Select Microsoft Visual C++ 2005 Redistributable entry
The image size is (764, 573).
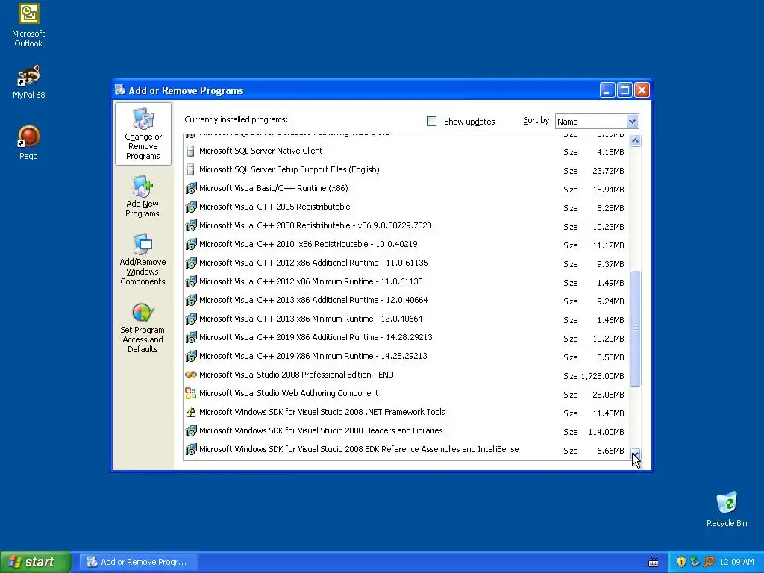click(x=407, y=207)
